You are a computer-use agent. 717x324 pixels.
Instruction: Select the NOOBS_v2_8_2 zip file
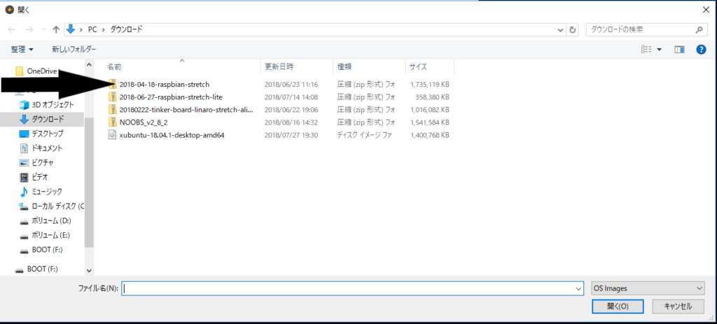145,122
